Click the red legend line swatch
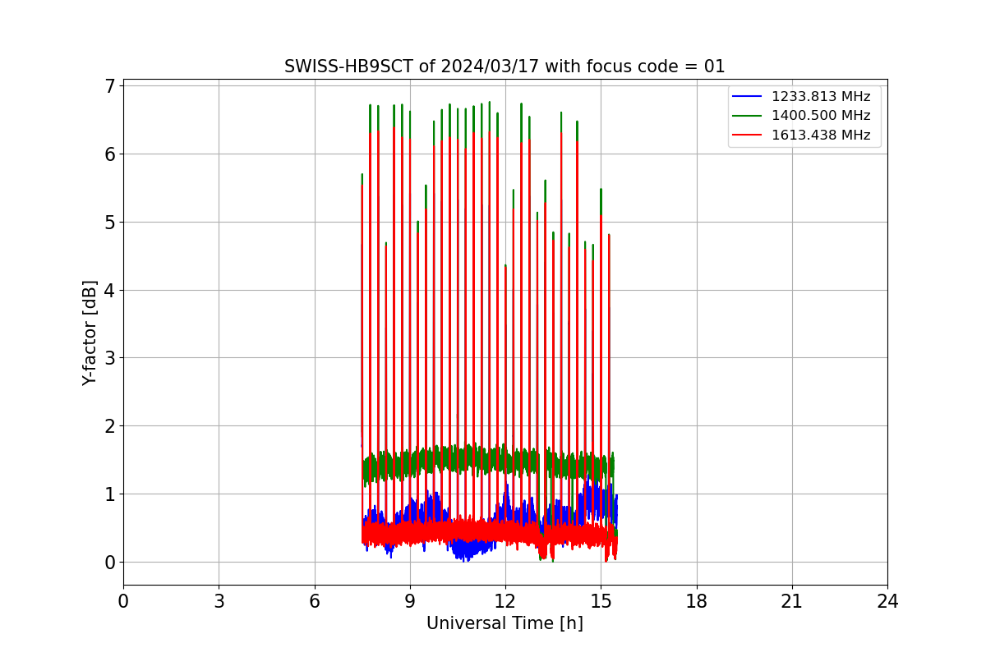 [749, 136]
